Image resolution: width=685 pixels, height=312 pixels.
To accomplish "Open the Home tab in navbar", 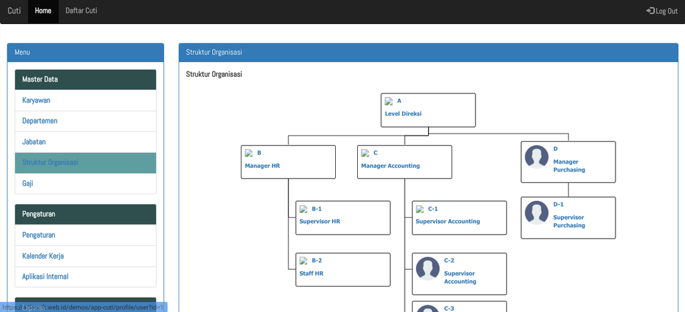I will point(43,11).
